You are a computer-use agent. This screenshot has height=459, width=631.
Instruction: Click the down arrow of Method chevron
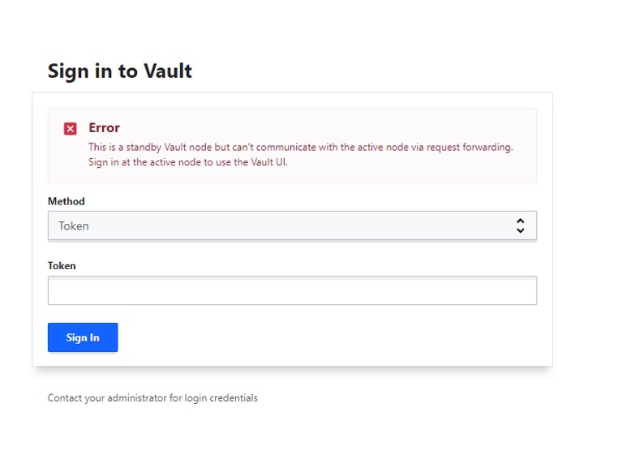point(520,231)
